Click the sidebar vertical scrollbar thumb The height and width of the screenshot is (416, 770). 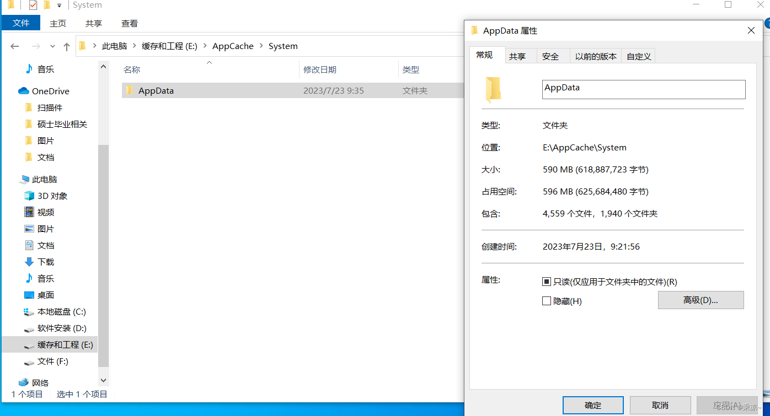(x=103, y=256)
